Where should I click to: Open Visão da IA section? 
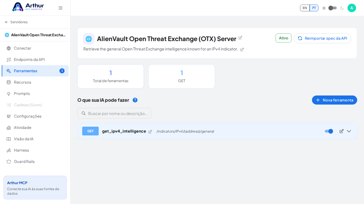[x=35, y=139]
